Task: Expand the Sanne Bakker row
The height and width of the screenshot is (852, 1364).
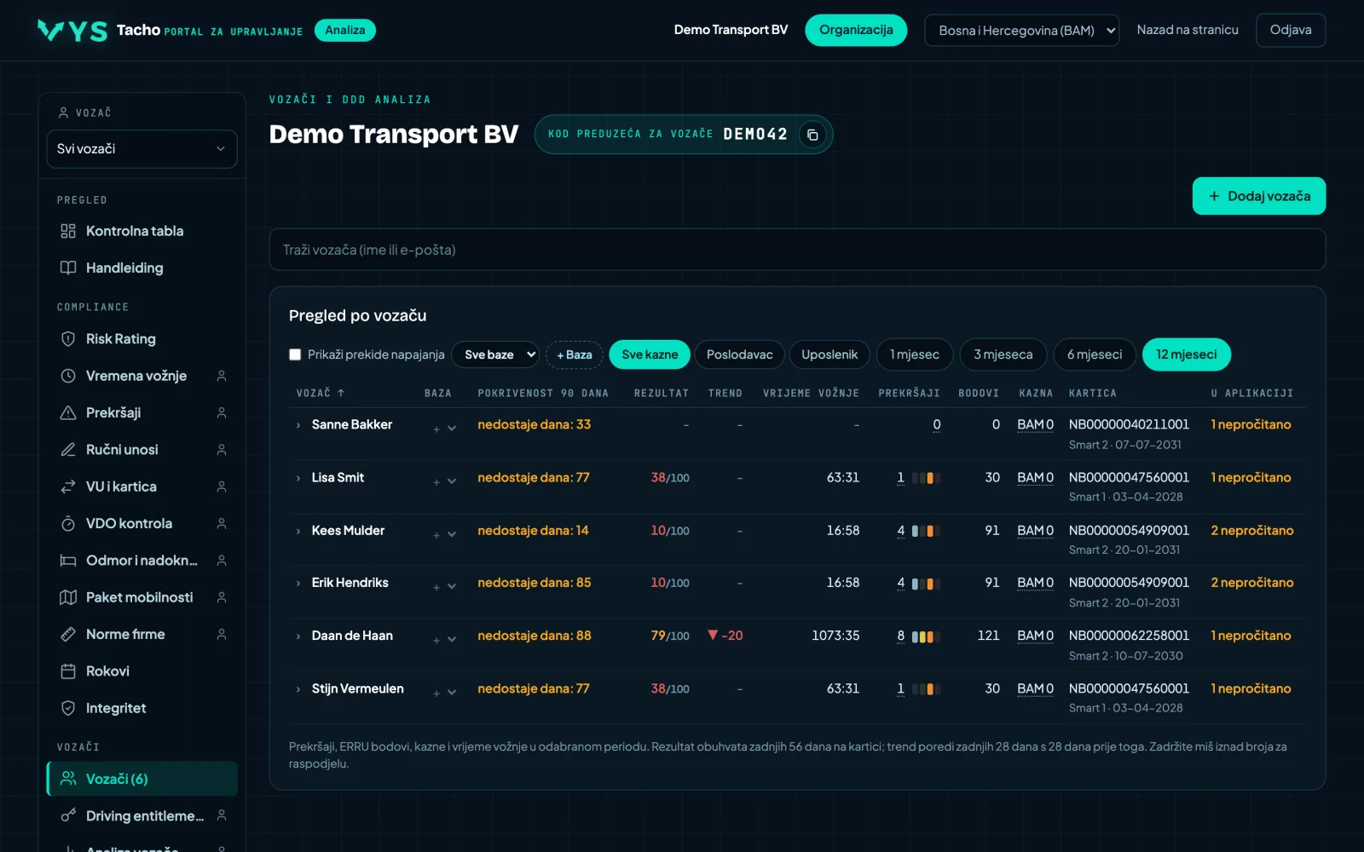Action: tap(298, 425)
